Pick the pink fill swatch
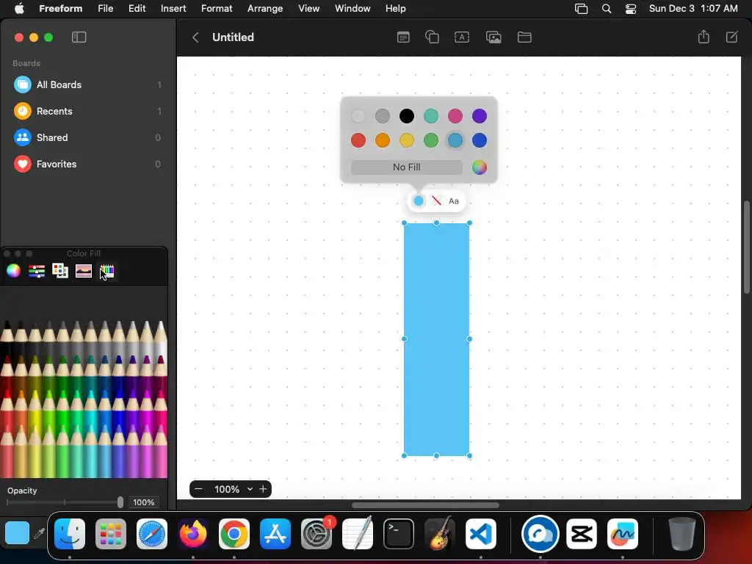752x564 pixels. (x=455, y=115)
